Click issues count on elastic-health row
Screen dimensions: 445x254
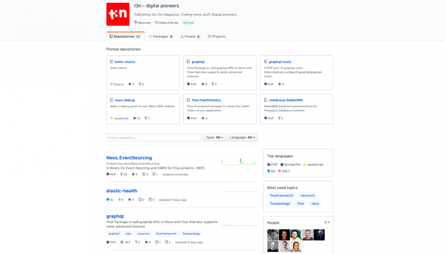pos(141,200)
